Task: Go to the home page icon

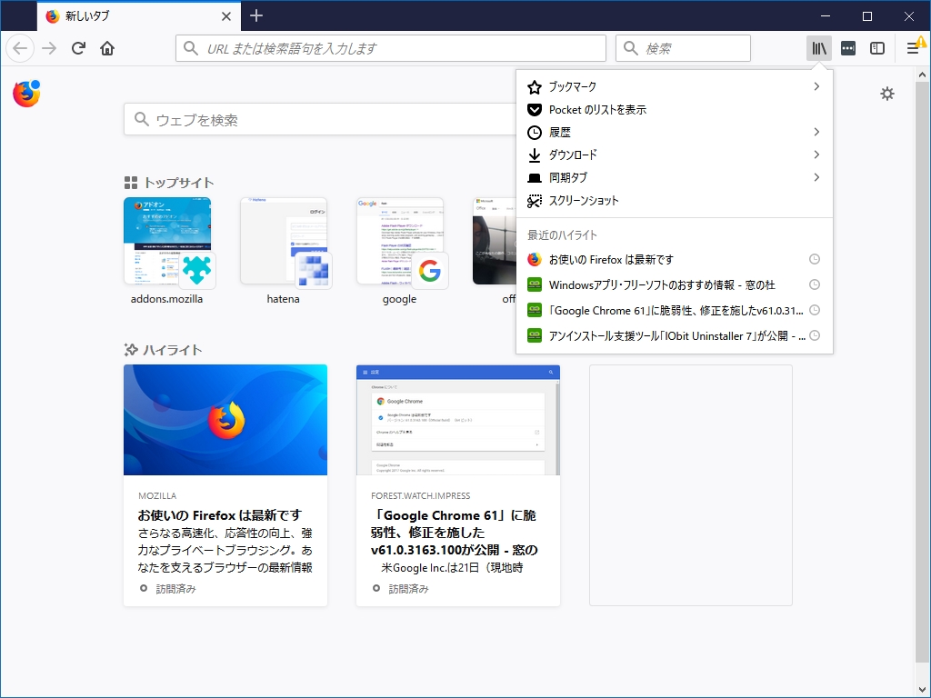Action: [x=107, y=48]
